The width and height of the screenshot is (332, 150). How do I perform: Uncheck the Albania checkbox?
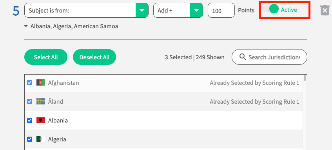pos(30,120)
